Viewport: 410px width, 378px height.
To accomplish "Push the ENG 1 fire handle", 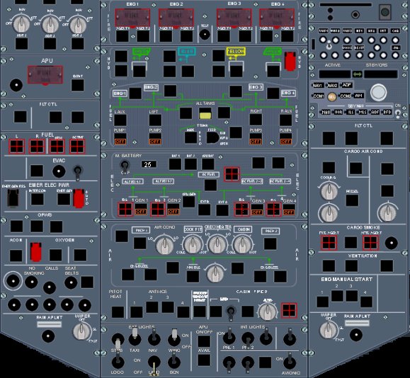I will coord(132,18).
